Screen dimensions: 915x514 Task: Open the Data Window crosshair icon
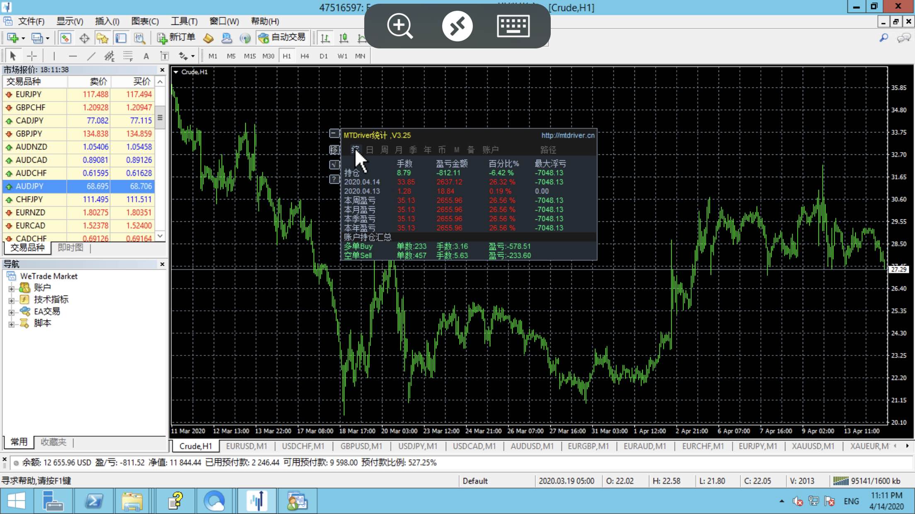(x=84, y=38)
